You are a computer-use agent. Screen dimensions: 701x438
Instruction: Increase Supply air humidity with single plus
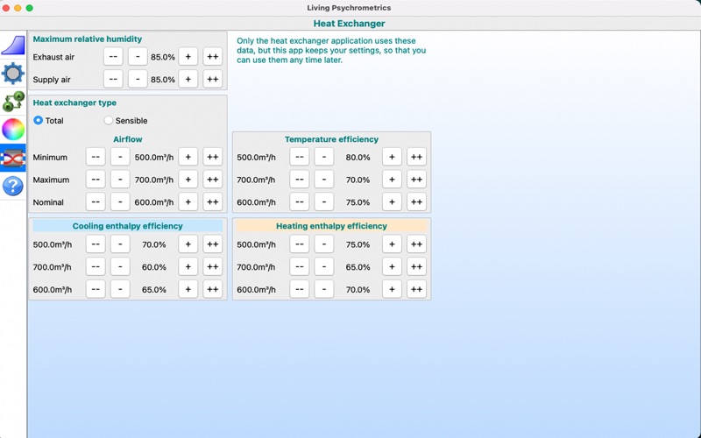(188, 79)
